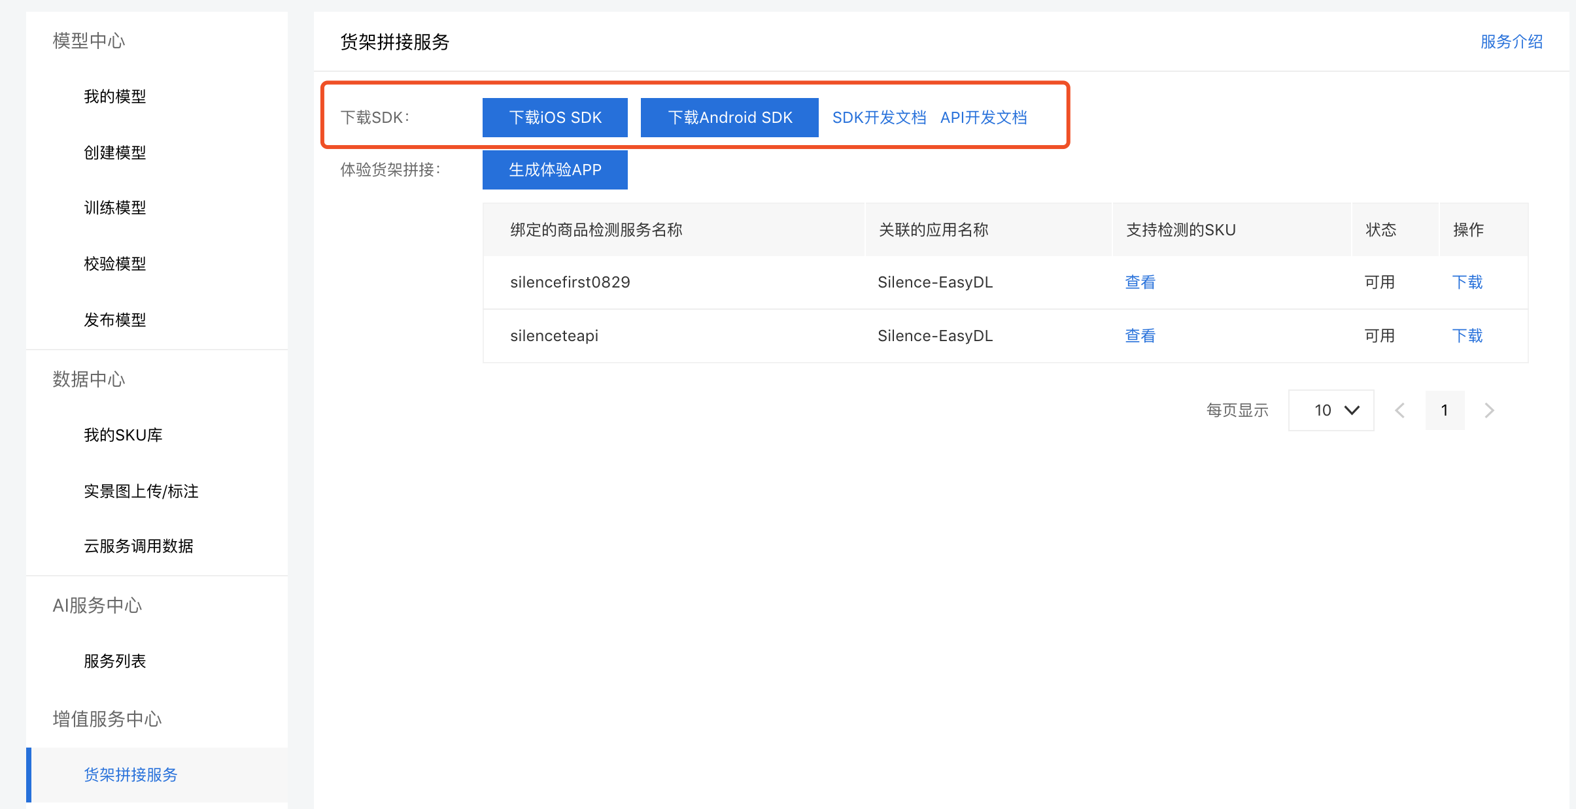Open 服务列表 in the sidebar
Image resolution: width=1576 pixels, height=809 pixels.
[115, 661]
